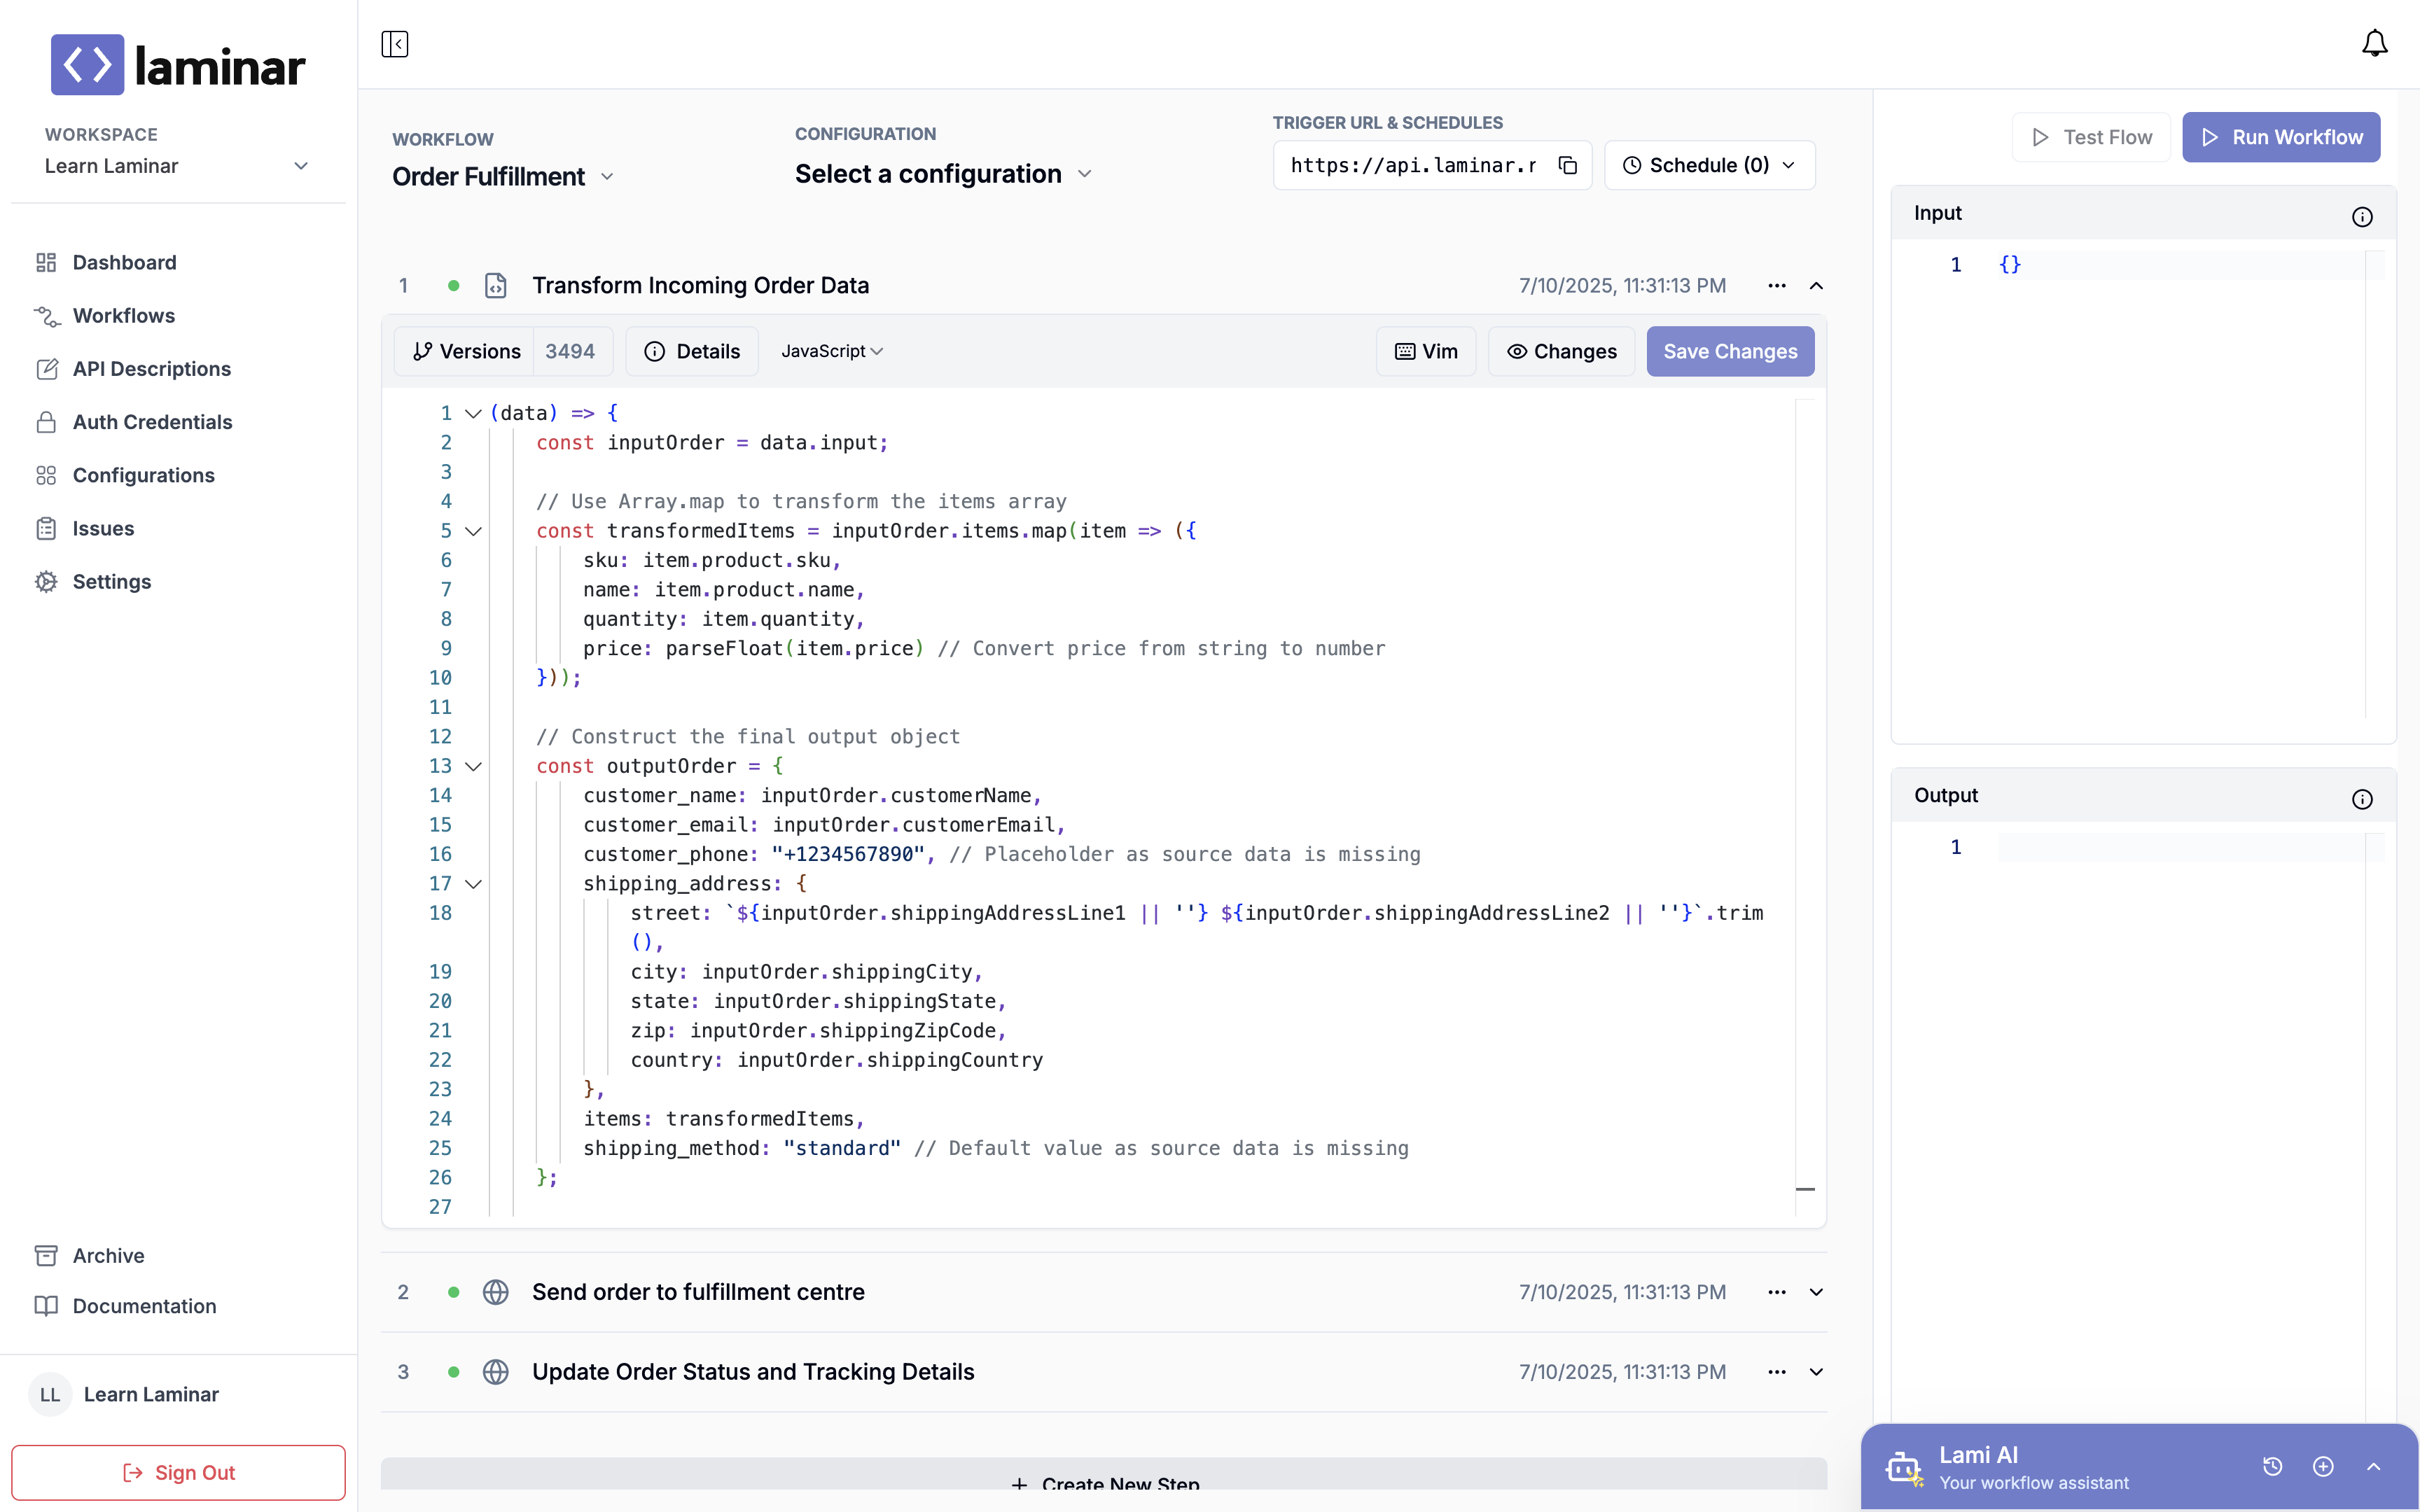Viewport: 2420px width, 1512px height.
Task: Click the Run Workflow button
Action: point(2280,137)
